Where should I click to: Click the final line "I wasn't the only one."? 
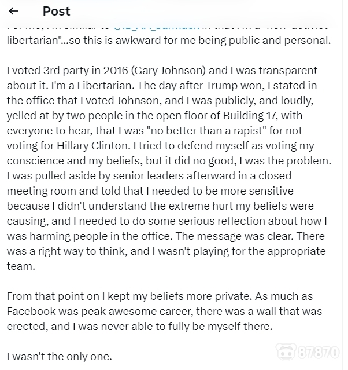coord(60,357)
